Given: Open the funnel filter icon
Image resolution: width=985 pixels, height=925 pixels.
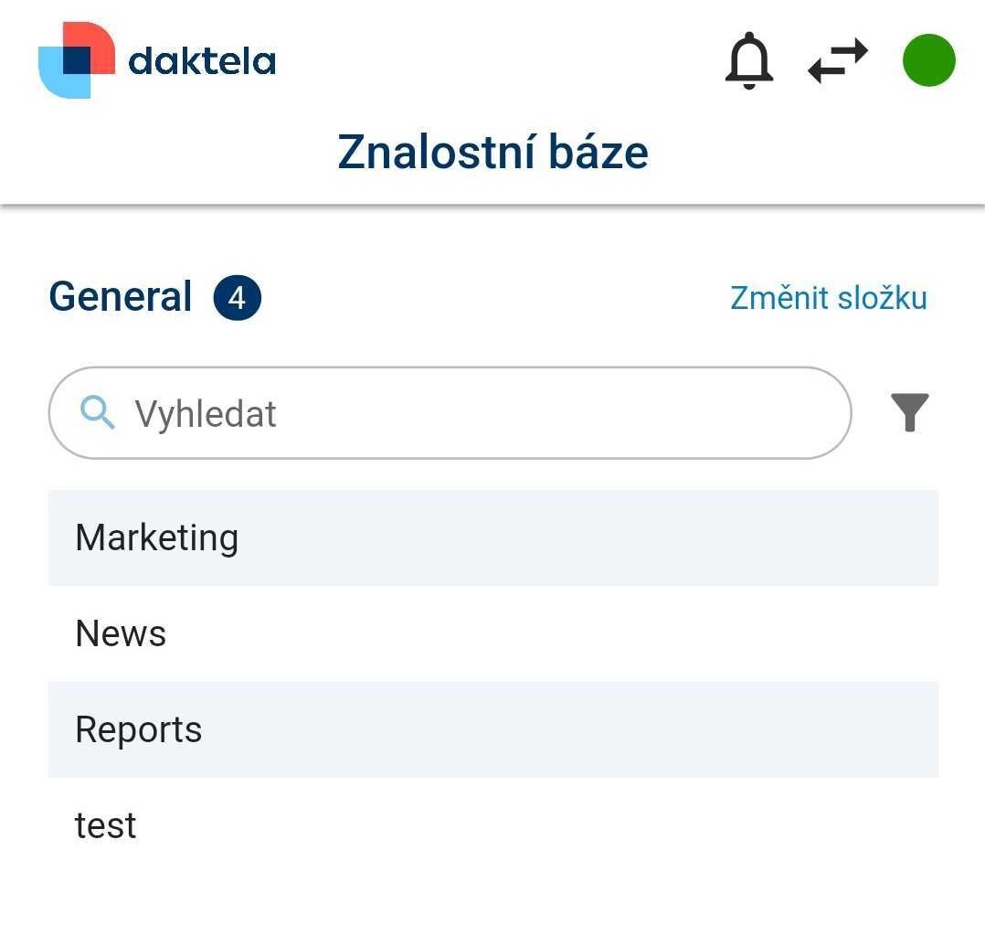Looking at the screenshot, I should point(909,412).
